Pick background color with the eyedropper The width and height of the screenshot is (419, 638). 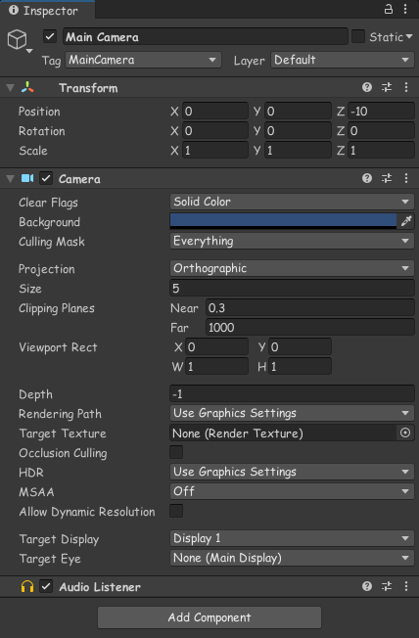(406, 221)
